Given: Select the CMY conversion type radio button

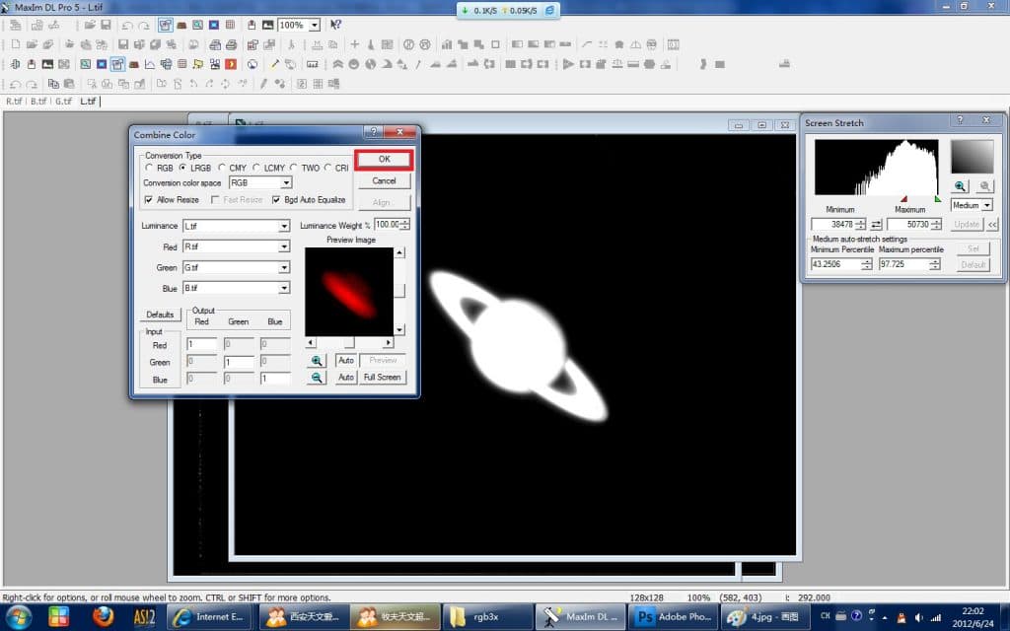Looking at the screenshot, I should coord(223,168).
